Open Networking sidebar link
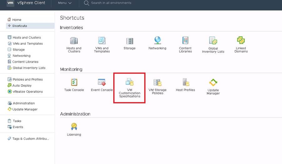282x164 pixels. point(22,56)
